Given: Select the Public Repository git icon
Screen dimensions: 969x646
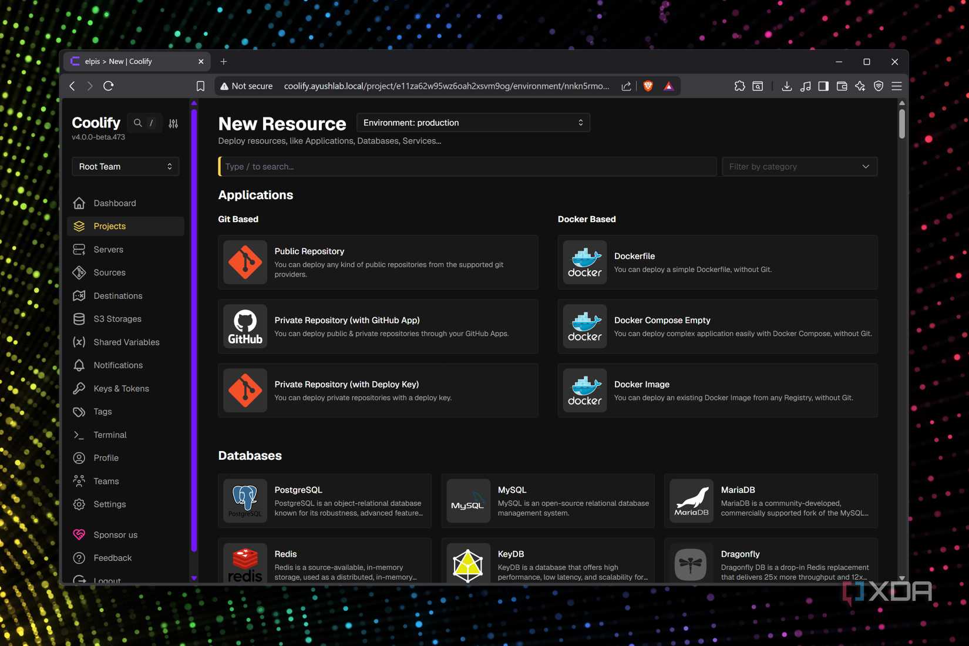Looking at the screenshot, I should (x=245, y=263).
